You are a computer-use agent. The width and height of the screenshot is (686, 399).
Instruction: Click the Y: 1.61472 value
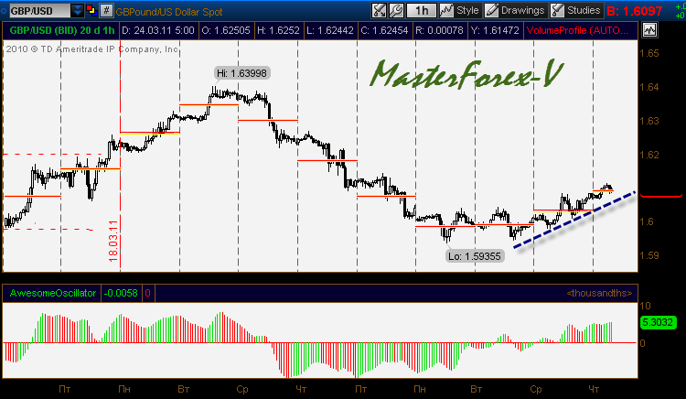[495, 30]
